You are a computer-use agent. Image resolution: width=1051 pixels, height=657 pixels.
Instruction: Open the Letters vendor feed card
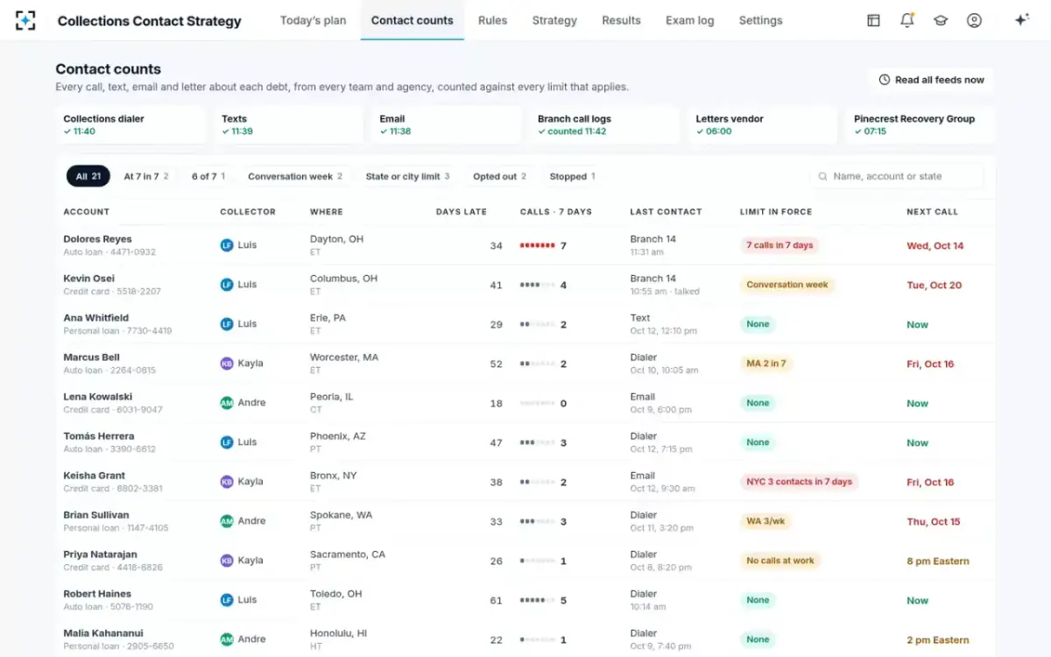point(762,124)
